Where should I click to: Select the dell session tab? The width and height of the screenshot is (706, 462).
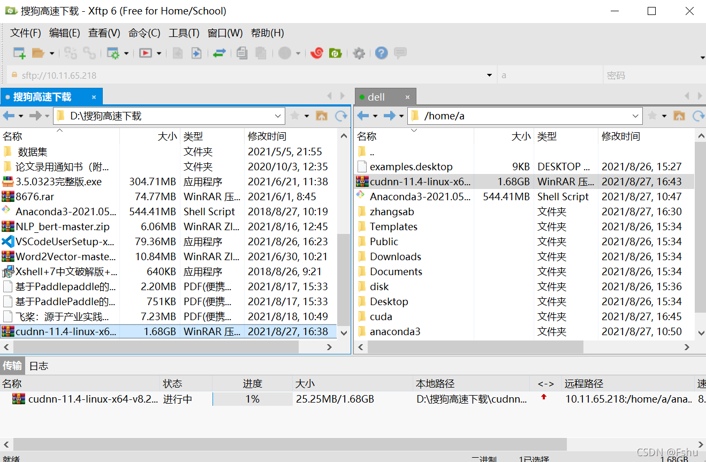385,97
